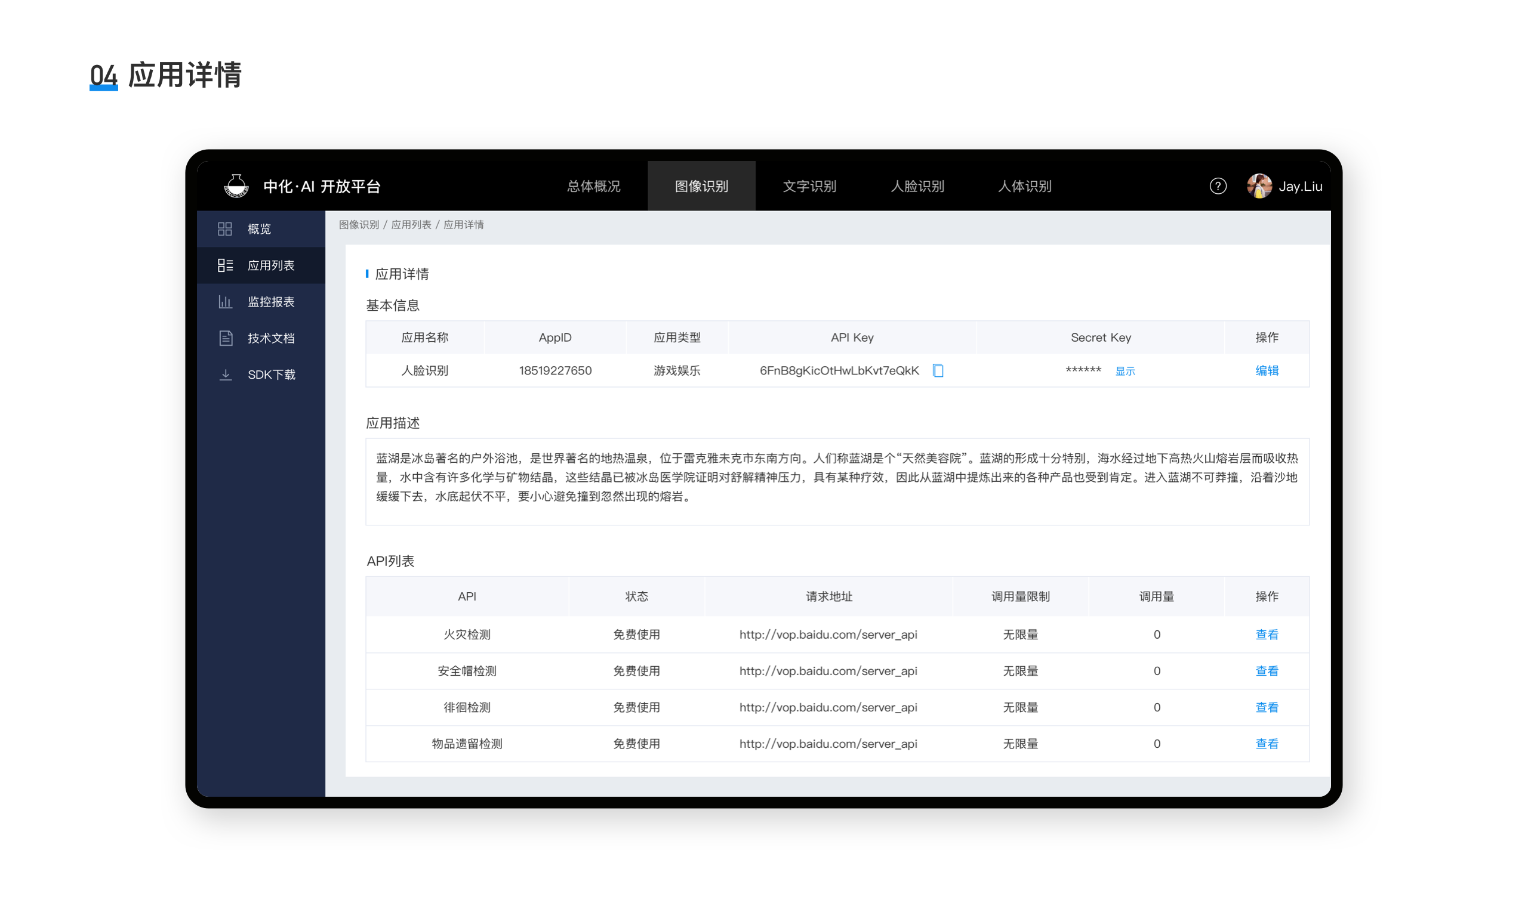Click 图像识别 breadcrumb link
Viewport: 1528px width, 916px height.
[x=359, y=225]
